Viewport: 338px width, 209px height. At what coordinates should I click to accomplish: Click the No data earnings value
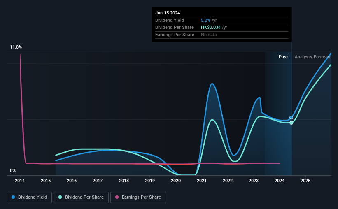coord(209,35)
